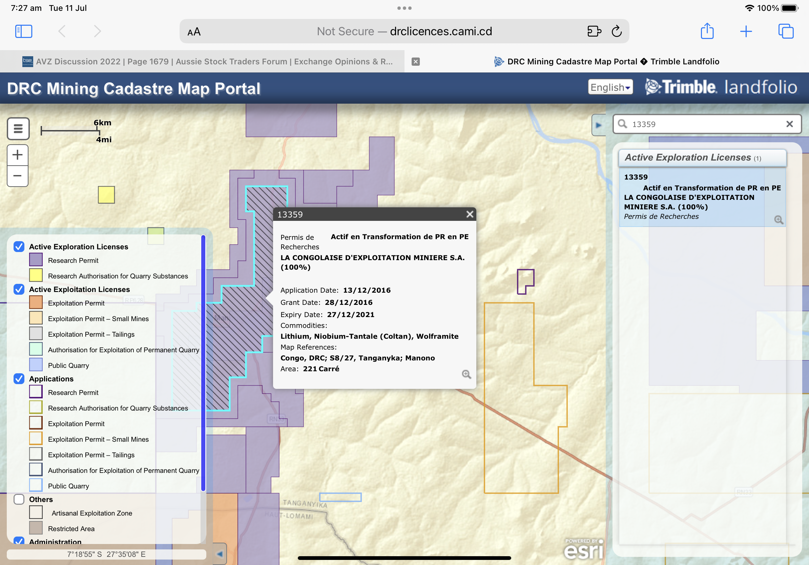Click Applications Exploitation Permit – Small Mines swatch
The width and height of the screenshot is (809, 565).
[x=36, y=439]
